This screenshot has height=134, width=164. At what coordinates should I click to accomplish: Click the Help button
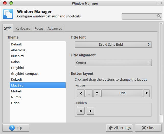coord(16,128)
